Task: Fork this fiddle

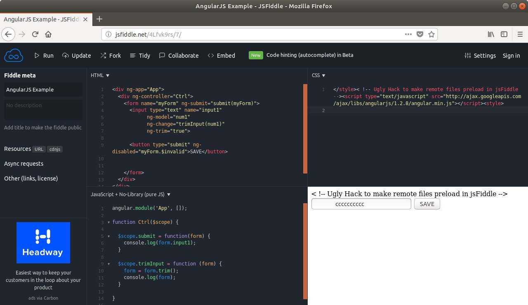Action: coord(111,55)
